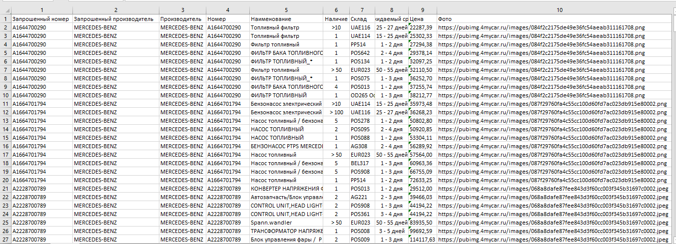
Task: Click warehouse cell POS095
Action: click(x=362, y=129)
